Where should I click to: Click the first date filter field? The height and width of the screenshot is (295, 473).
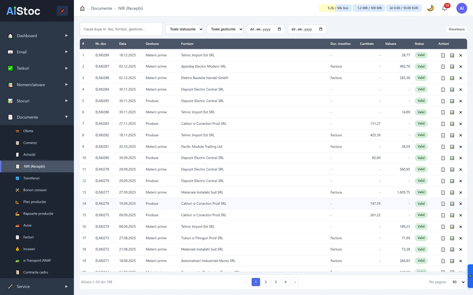click(266, 29)
